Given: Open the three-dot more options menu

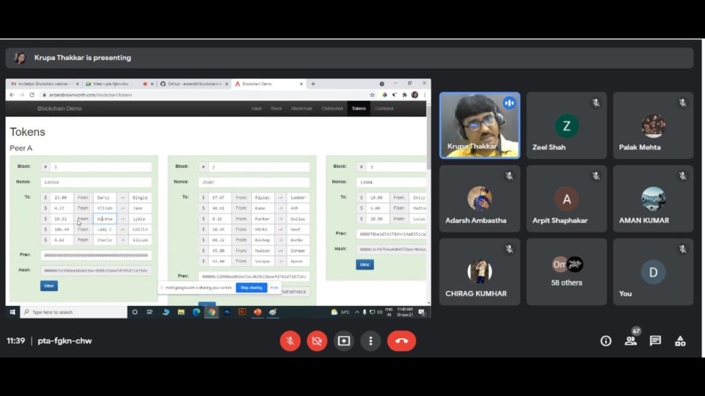Looking at the screenshot, I should pyautogui.click(x=370, y=341).
